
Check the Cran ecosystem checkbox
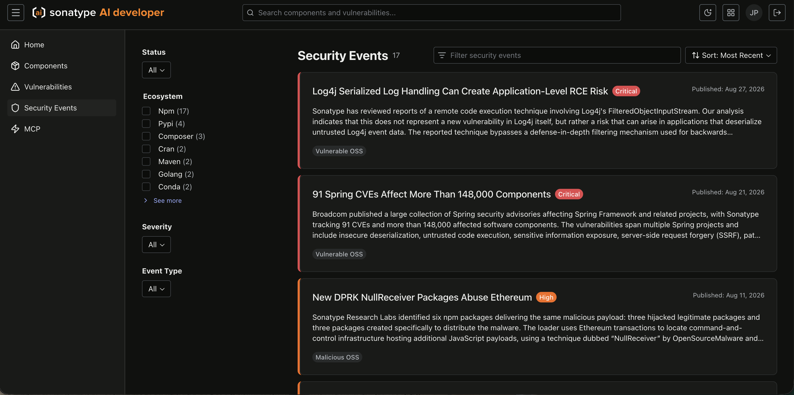coord(146,149)
